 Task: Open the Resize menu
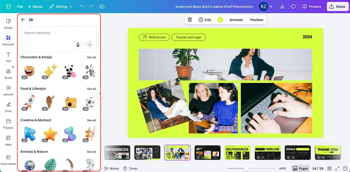pos(35,6)
